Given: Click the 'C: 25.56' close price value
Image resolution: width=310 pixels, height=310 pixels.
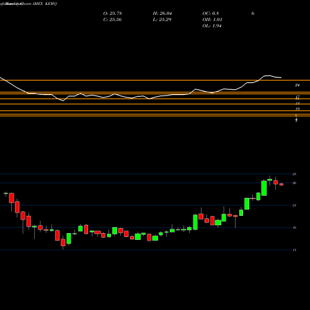Looking at the screenshot, I should [x=112, y=20].
